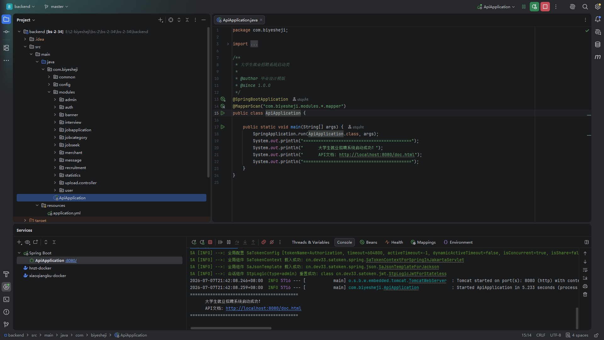
Task: Open the Database tool window icon
Action: point(598,44)
